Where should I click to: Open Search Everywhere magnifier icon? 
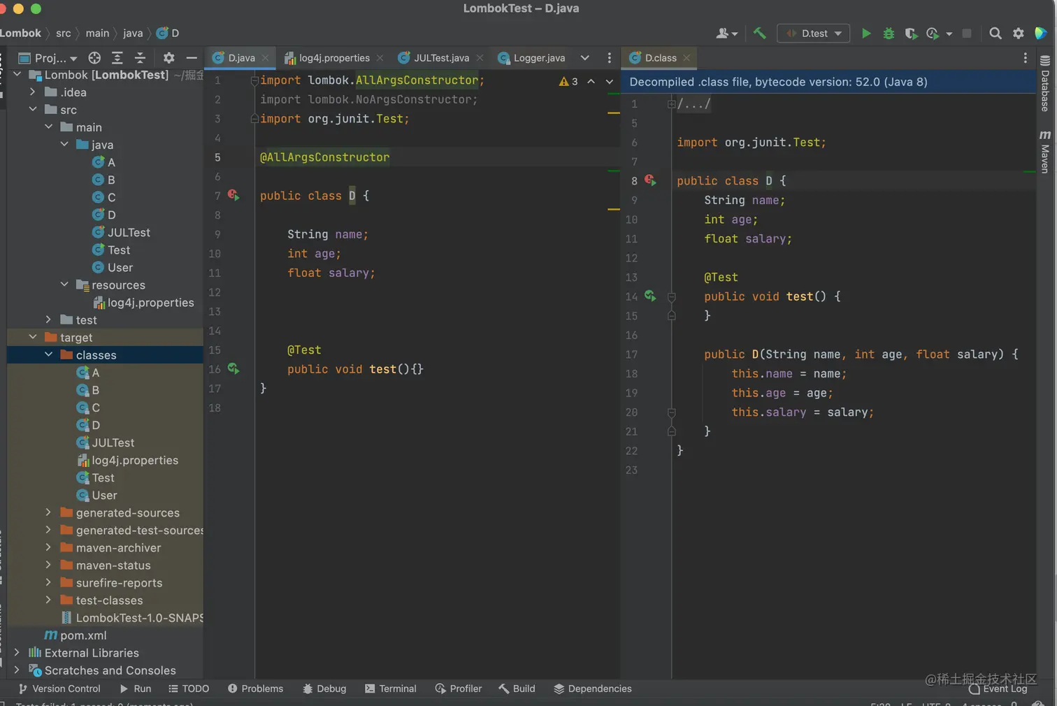[x=995, y=33]
